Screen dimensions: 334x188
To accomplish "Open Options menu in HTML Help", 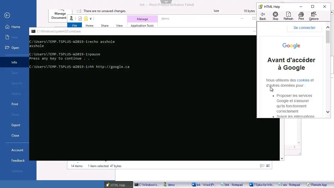I will tap(314, 16).
